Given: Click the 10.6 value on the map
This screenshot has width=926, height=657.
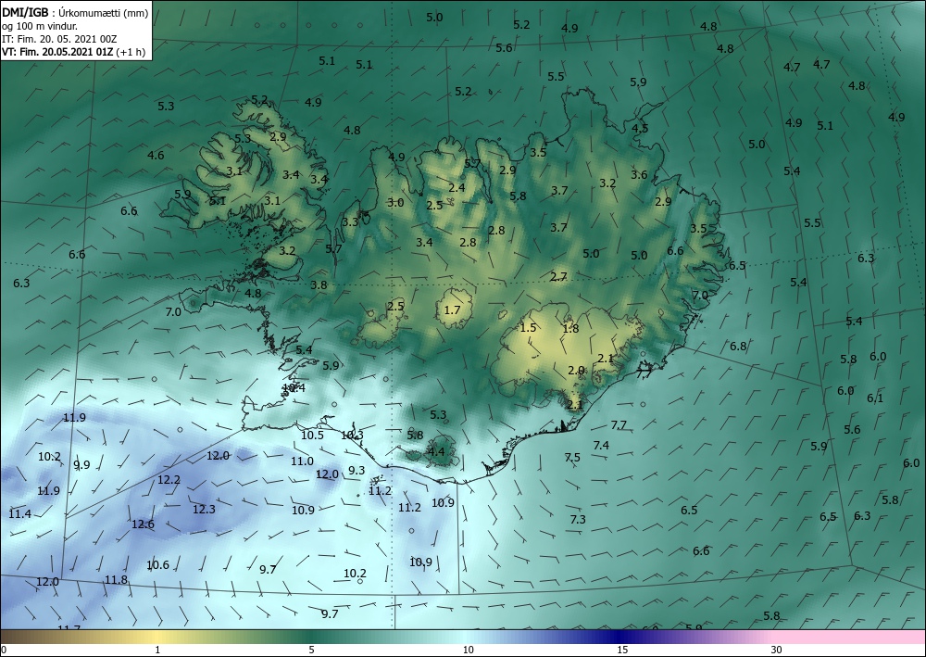Looking at the screenshot, I should pyautogui.click(x=157, y=565).
